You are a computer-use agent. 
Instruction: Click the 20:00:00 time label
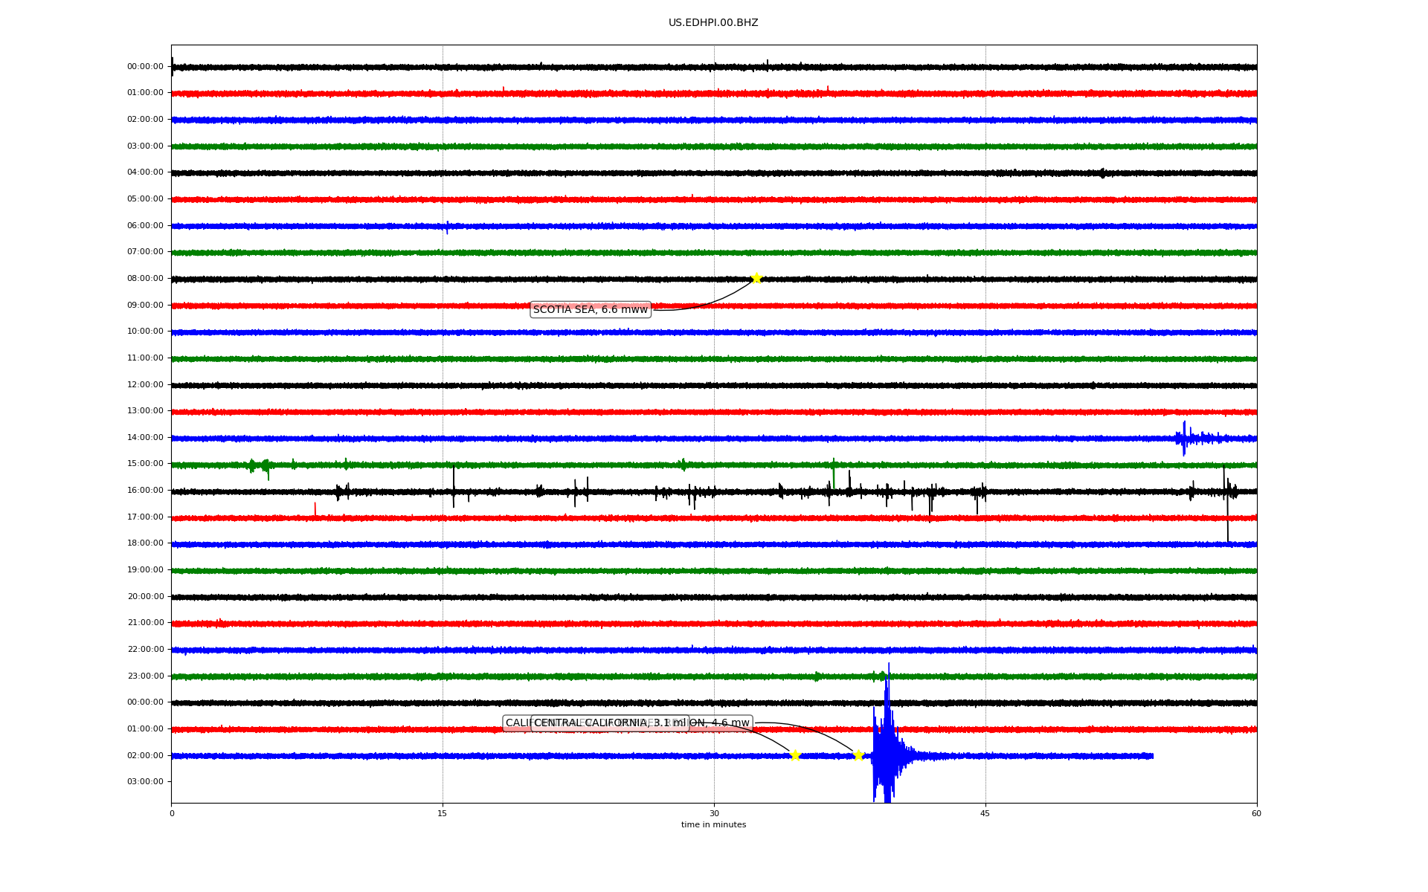(x=145, y=597)
